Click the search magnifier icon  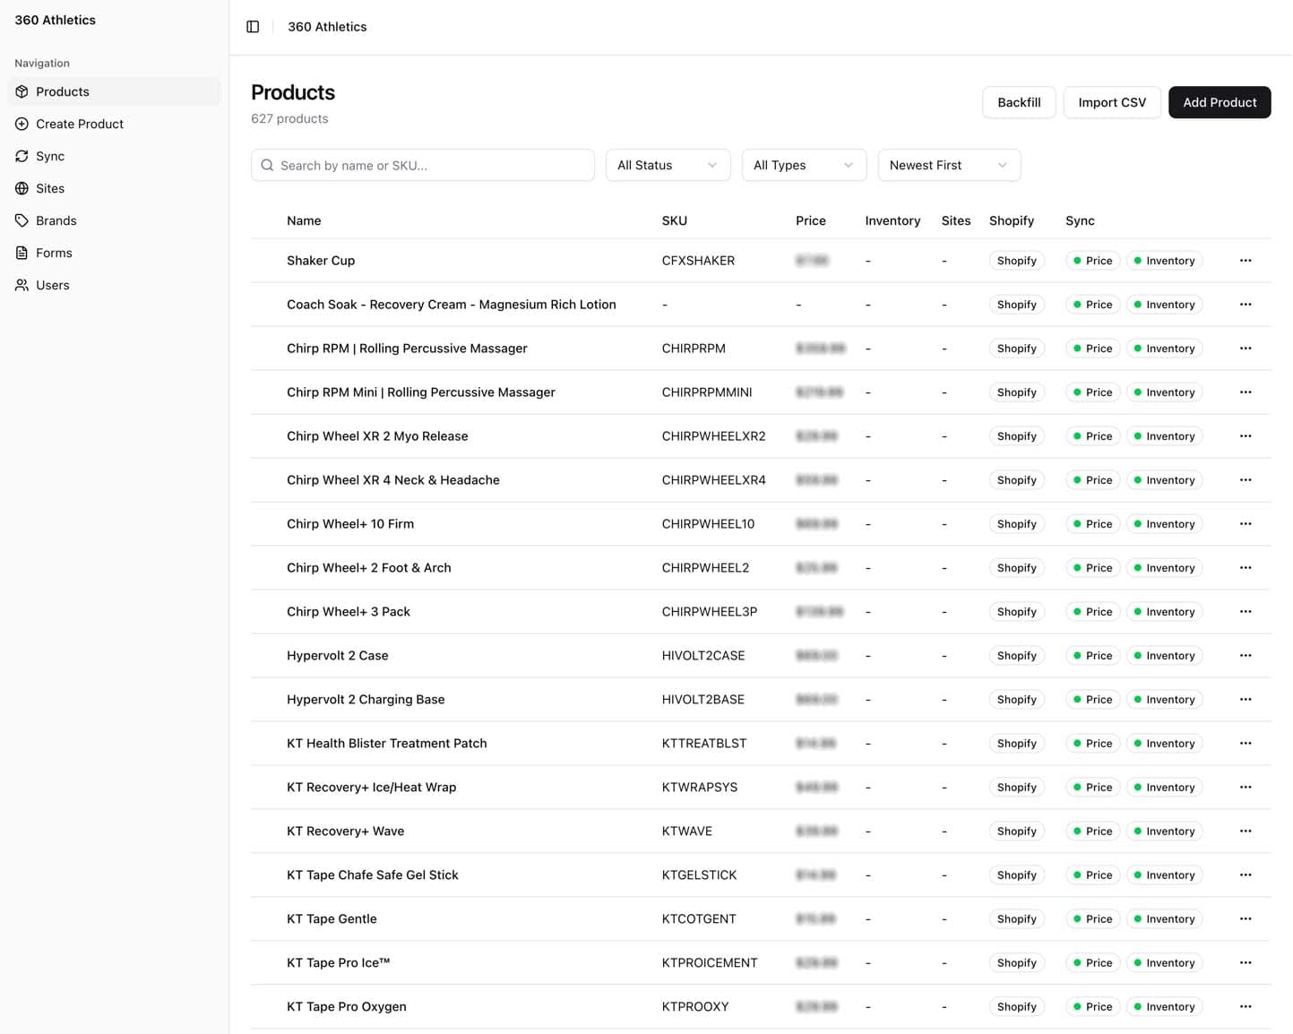267,165
